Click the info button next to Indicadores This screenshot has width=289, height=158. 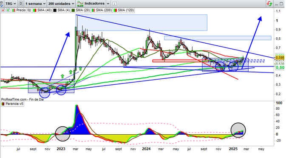coord(114,3)
